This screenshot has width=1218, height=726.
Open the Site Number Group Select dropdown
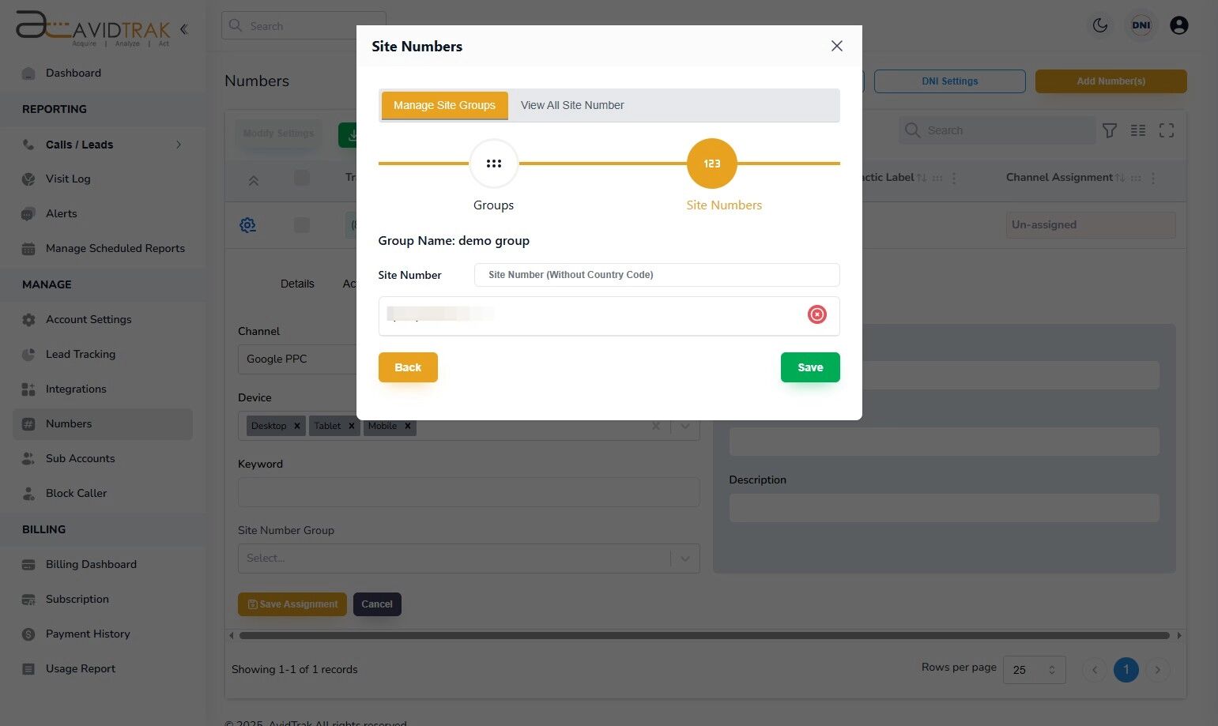tap(469, 558)
